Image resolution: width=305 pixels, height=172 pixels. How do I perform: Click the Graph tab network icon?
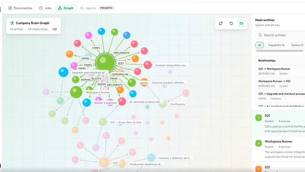(x=60, y=8)
